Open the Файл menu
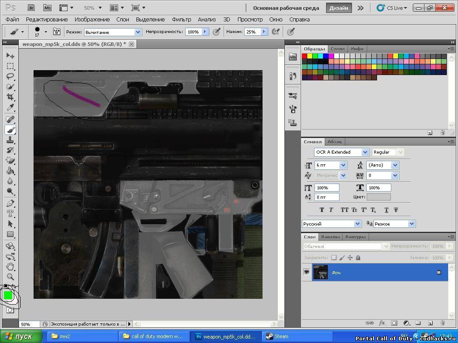 [x=12, y=20]
